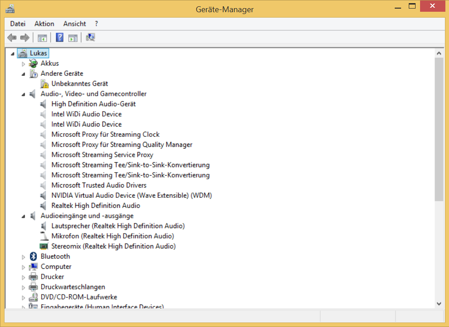Click the Druckwarteschlangen printer icon
The width and height of the screenshot is (449, 327).
coord(33,287)
